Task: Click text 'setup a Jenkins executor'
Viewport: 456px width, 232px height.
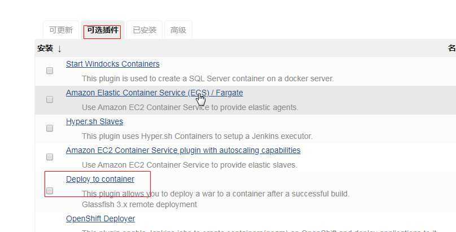Action: (269, 136)
